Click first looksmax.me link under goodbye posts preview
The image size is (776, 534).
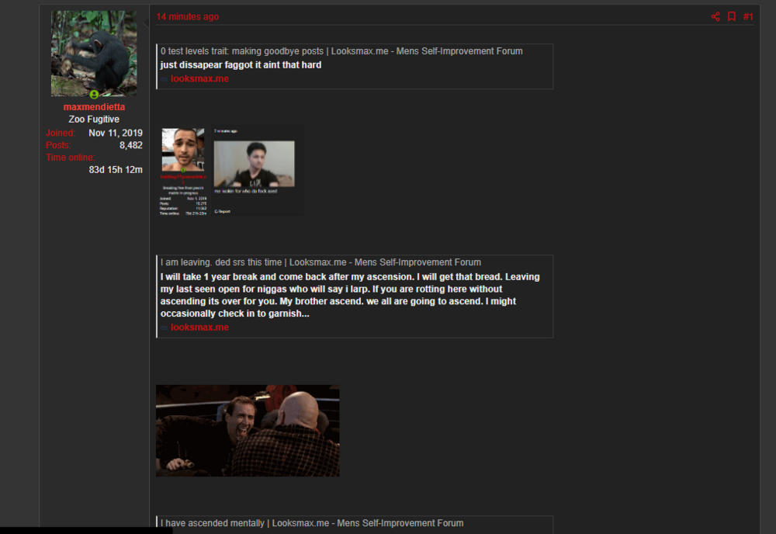point(199,79)
